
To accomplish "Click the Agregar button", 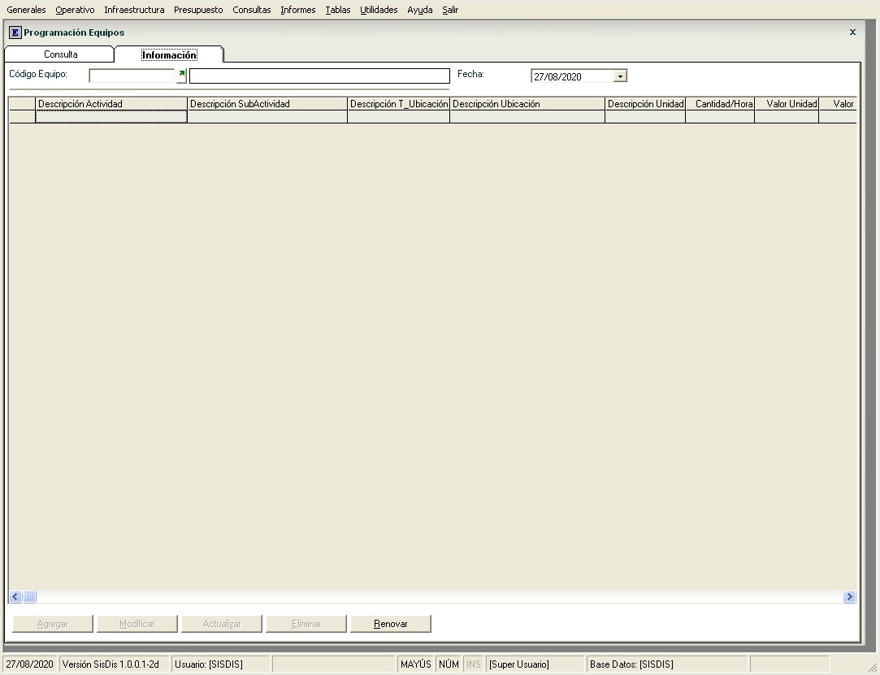I will (53, 624).
